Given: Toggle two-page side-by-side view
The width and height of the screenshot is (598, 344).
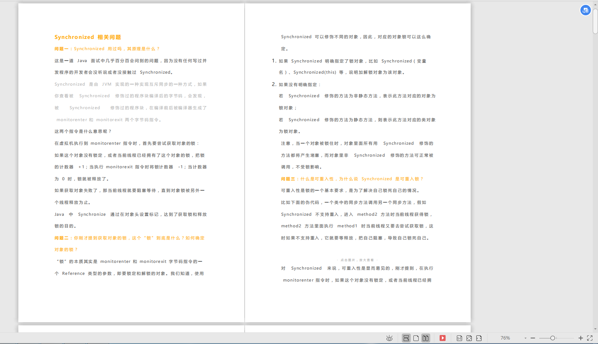Looking at the screenshot, I should coord(426,338).
